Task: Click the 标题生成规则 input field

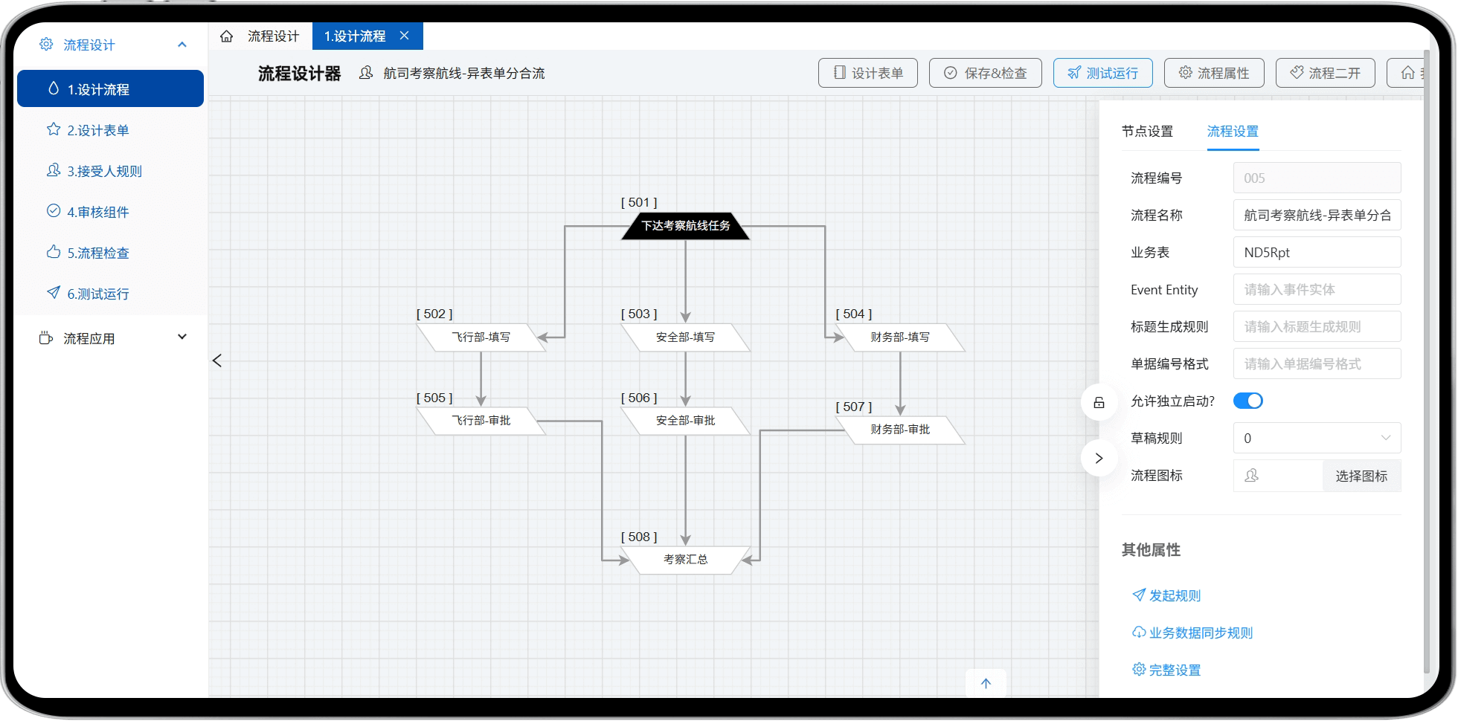Action: tap(1316, 327)
